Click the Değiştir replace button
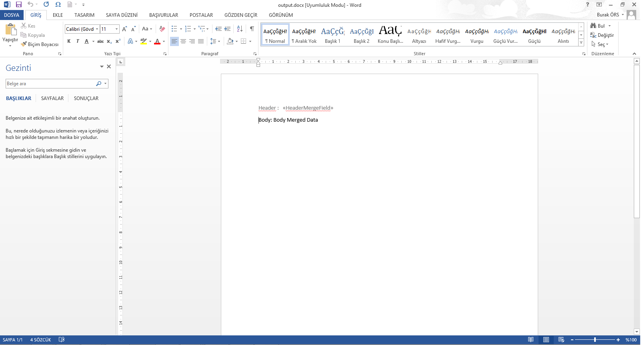This screenshot has height=345, width=641. click(x=602, y=35)
